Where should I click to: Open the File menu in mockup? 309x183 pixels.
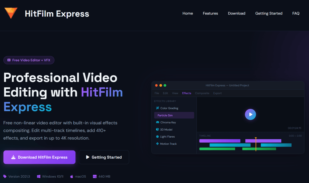tap(157, 93)
